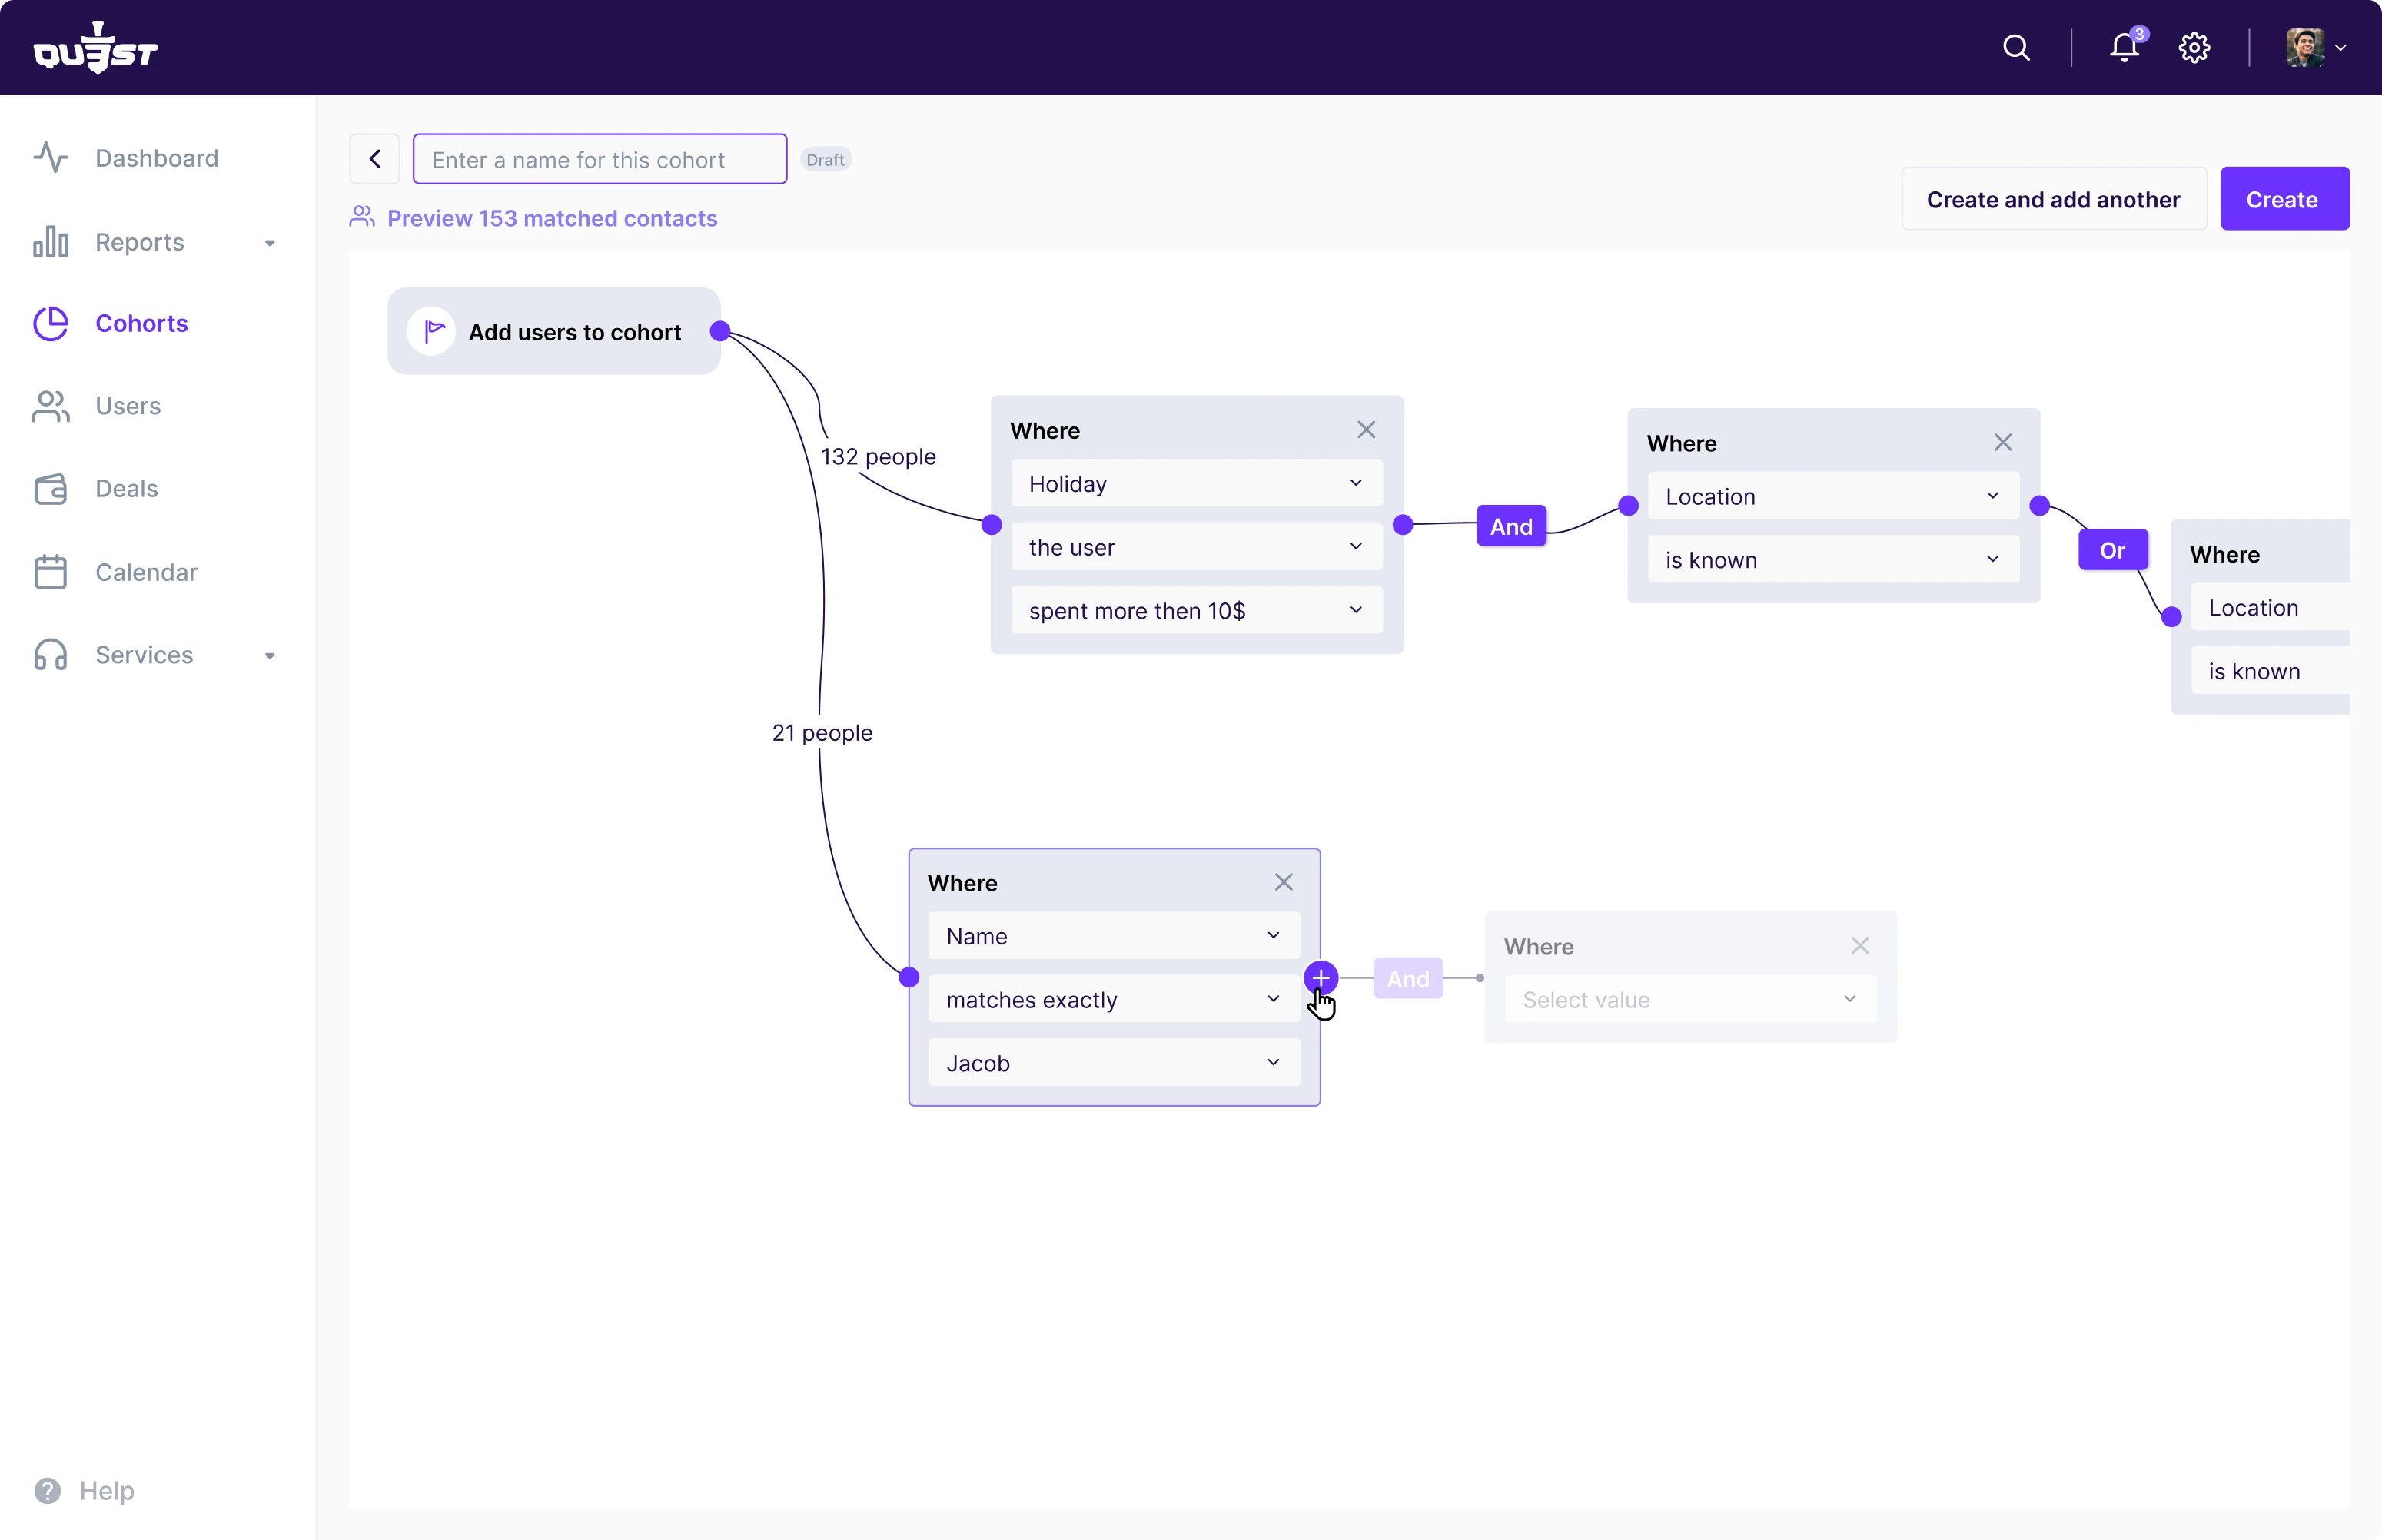Open Preview 153 matched contacts link
The height and width of the screenshot is (1540, 2382).
[552, 218]
